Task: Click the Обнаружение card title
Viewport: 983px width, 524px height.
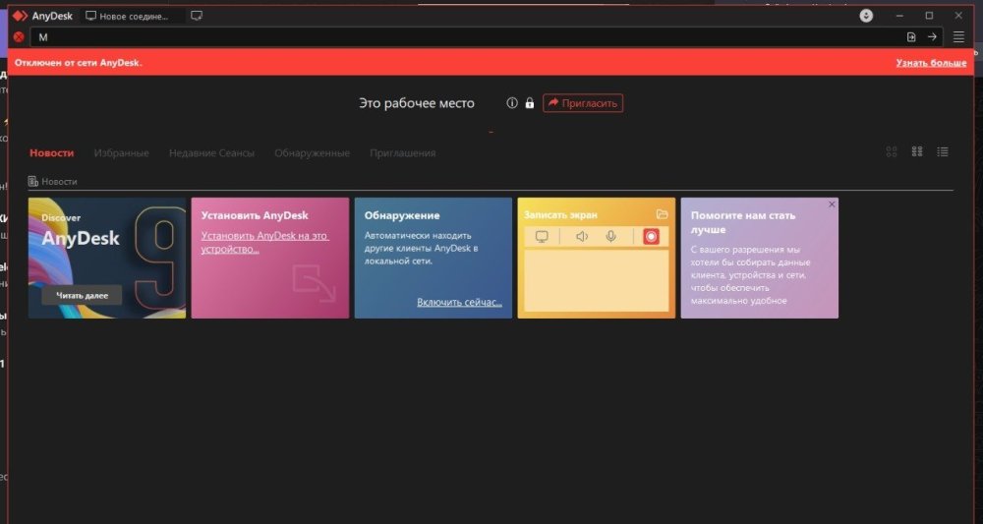Action: pyautogui.click(x=402, y=215)
